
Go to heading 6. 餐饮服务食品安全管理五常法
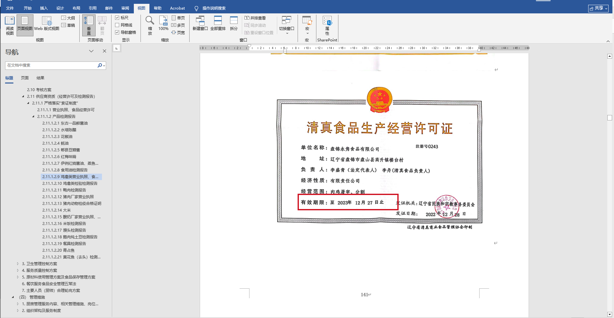coord(49,284)
